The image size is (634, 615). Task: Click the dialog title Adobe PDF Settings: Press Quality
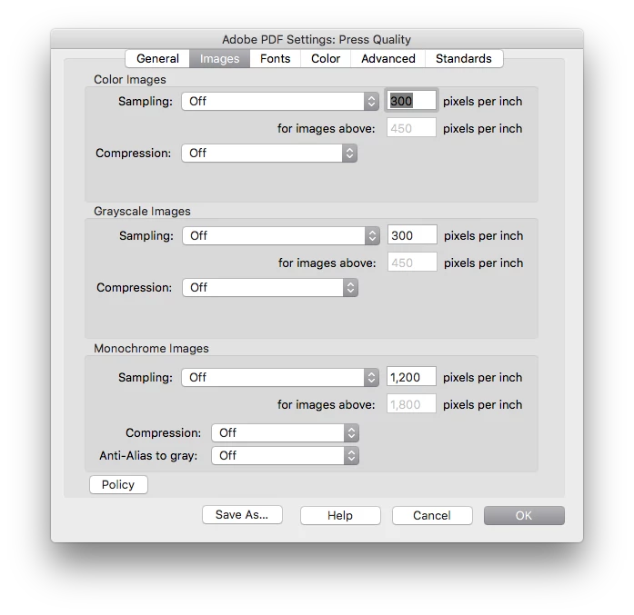coord(317,40)
